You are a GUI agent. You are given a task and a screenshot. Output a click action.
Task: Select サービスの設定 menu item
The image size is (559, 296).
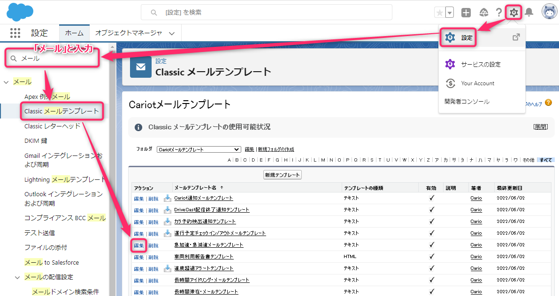pyautogui.click(x=482, y=64)
